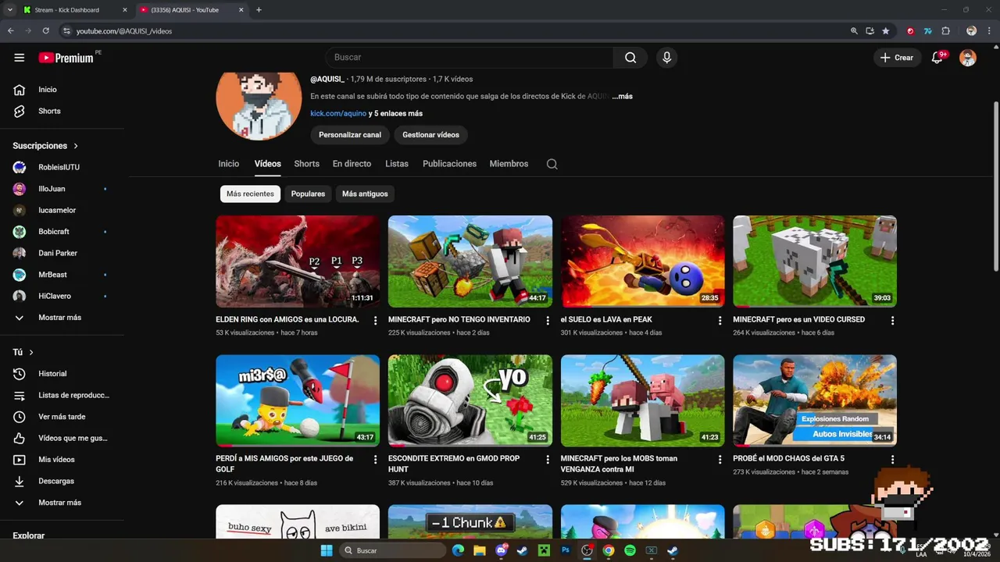
Task: Search within channel magnifier icon
Action: 552,164
